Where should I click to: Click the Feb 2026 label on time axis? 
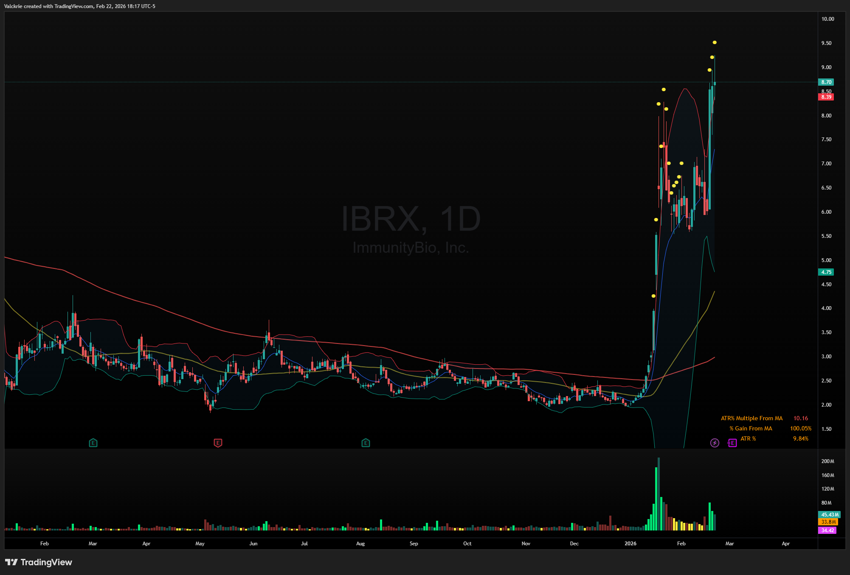click(681, 544)
